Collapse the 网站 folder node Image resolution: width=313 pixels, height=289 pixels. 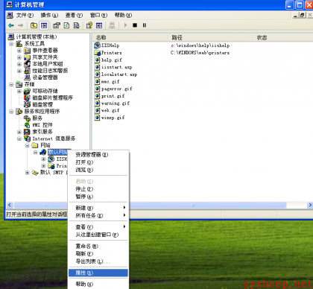(28, 145)
